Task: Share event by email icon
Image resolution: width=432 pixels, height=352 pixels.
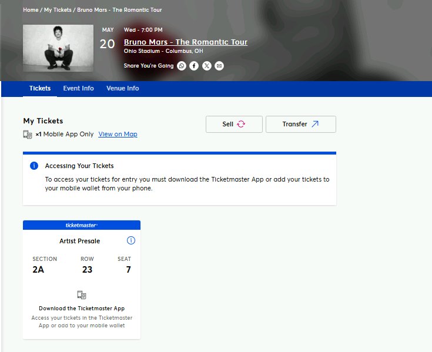Action: (x=219, y=66)
